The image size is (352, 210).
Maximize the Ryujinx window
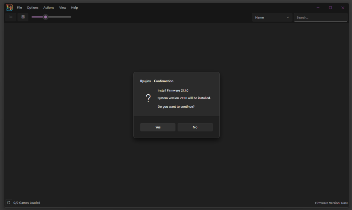click(x=330, y=7)
